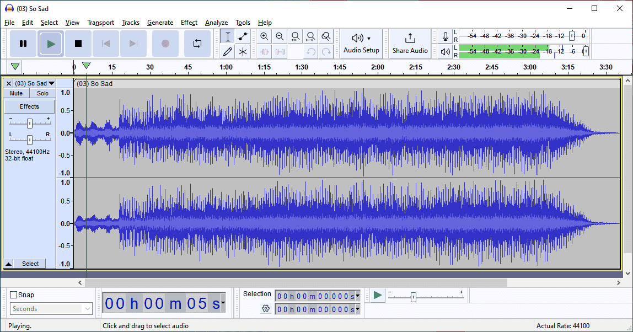Click the Redo arrow icon
The image size is (633, 332).
pyautogui.click(x=326, y=52)
